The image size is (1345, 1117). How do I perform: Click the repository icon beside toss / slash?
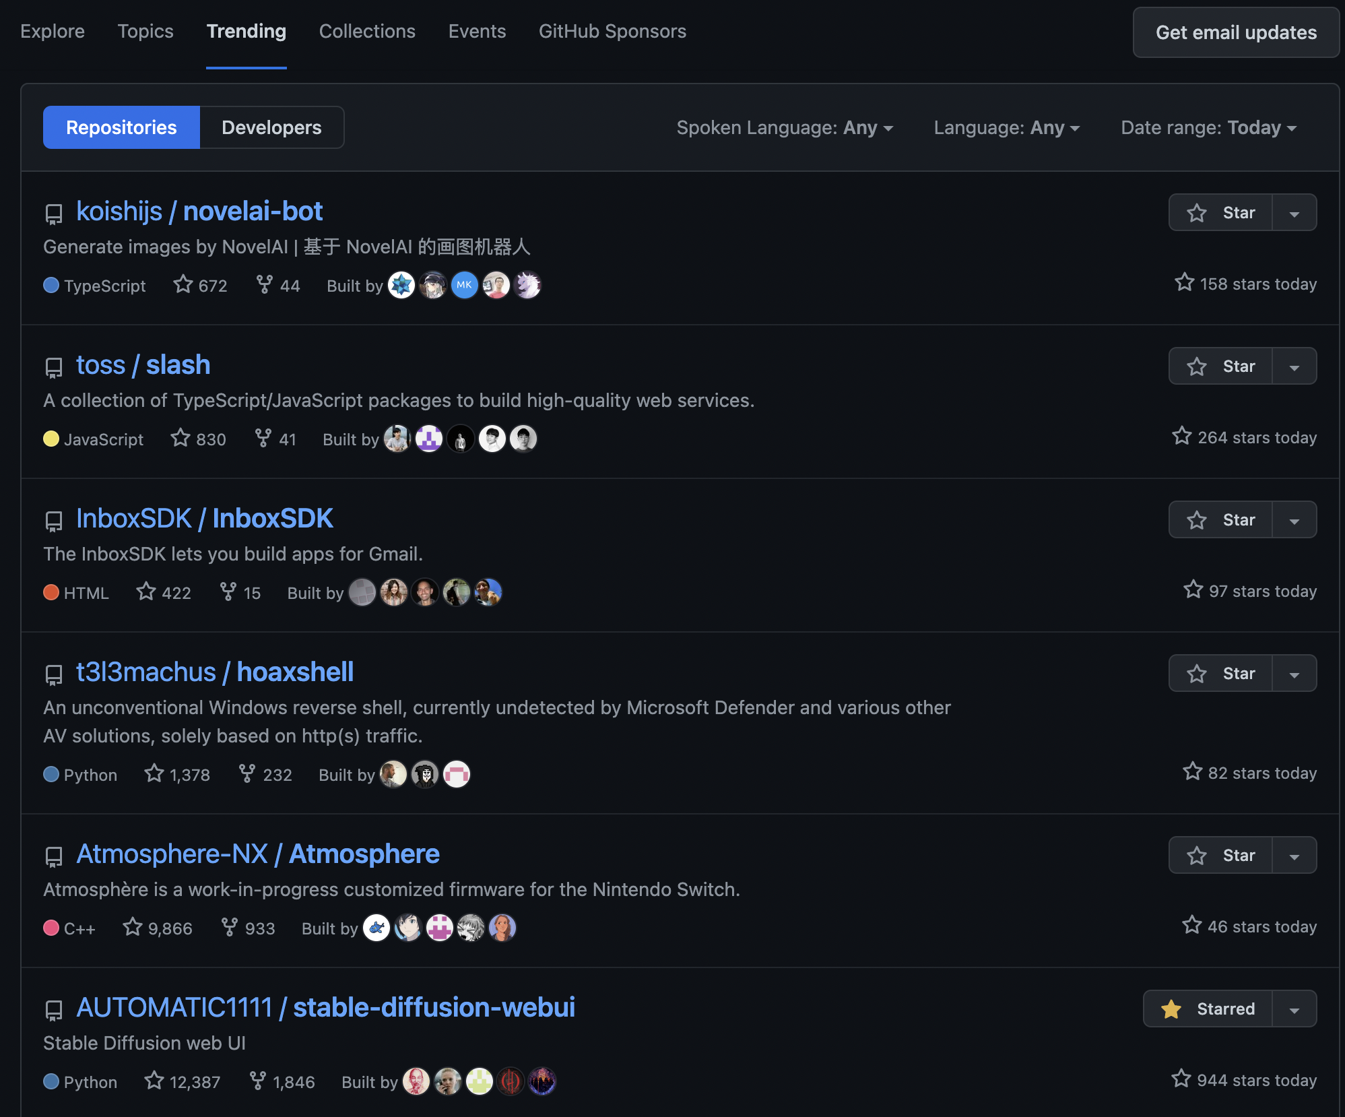tap(53, 368)
